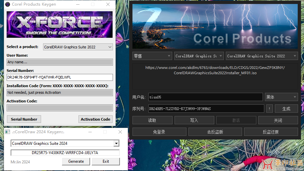Click the 免登录 button
304x171 pixels.
point(159,132)
